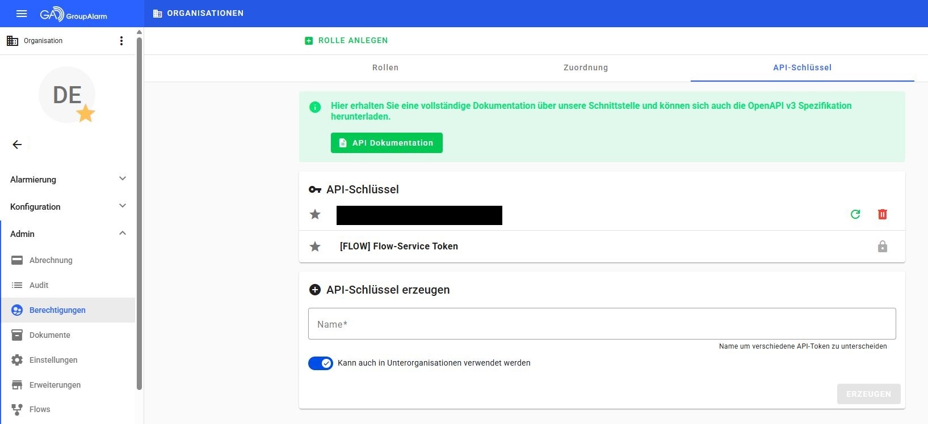This screenshot has width=928, height=424.
Task: Click the GroupAlarm logo
Action: coord(74,15)
